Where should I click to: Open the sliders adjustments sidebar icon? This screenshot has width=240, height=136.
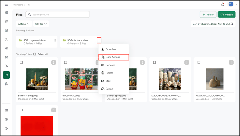(6, 57)
